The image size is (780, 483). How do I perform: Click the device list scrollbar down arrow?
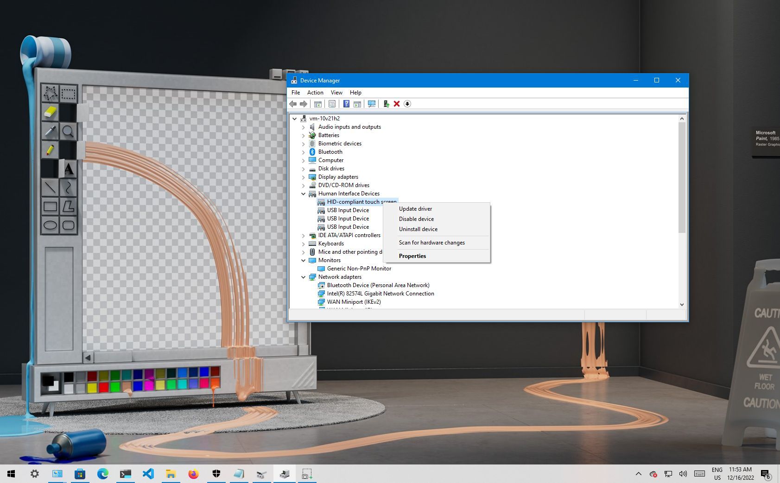tap(682, 304)
